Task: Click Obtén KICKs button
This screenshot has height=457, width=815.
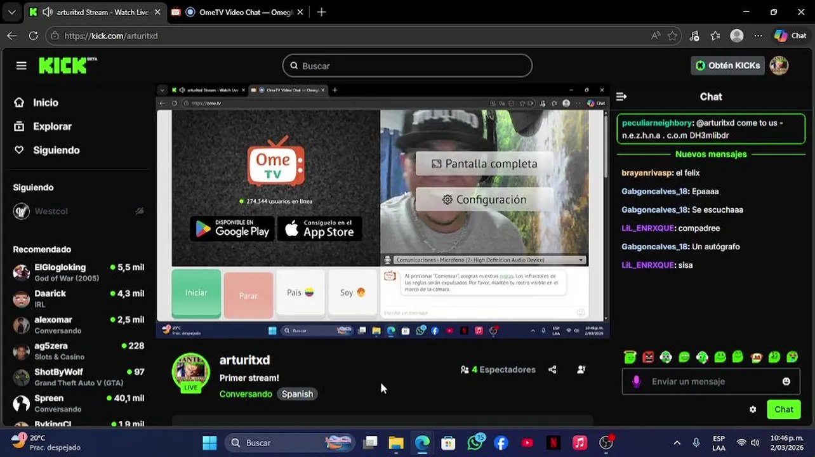Action: pyautogui.click(x=727, y=65)
